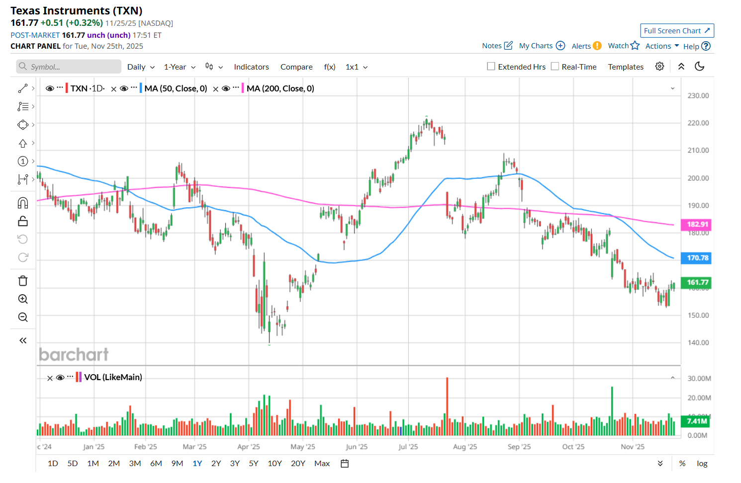Click the zoom in magnifier icon

point(23,299)
